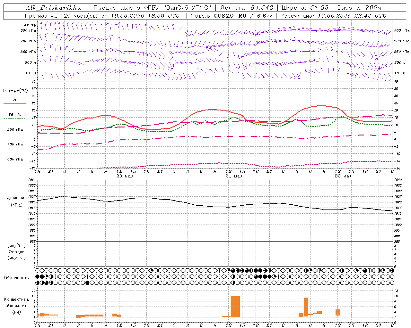Click the '21 мая' date label
The height and width of the screenshot is (328, 411).
(x=234, y=176)
